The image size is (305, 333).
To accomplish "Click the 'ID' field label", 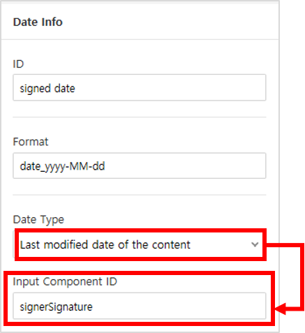I will click(x=18, y=64).
